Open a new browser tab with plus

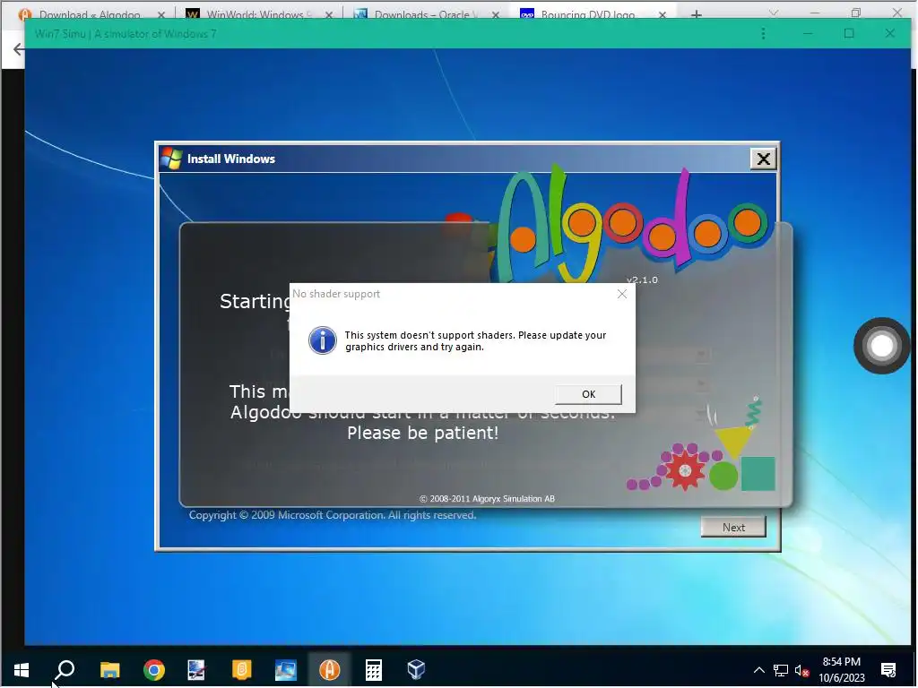pyautogui.click(x=696, y=13)
